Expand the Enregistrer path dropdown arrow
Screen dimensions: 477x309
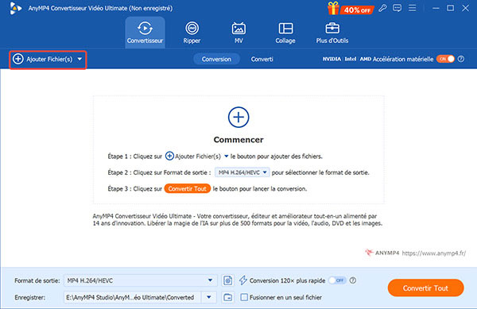pos(209,297)
